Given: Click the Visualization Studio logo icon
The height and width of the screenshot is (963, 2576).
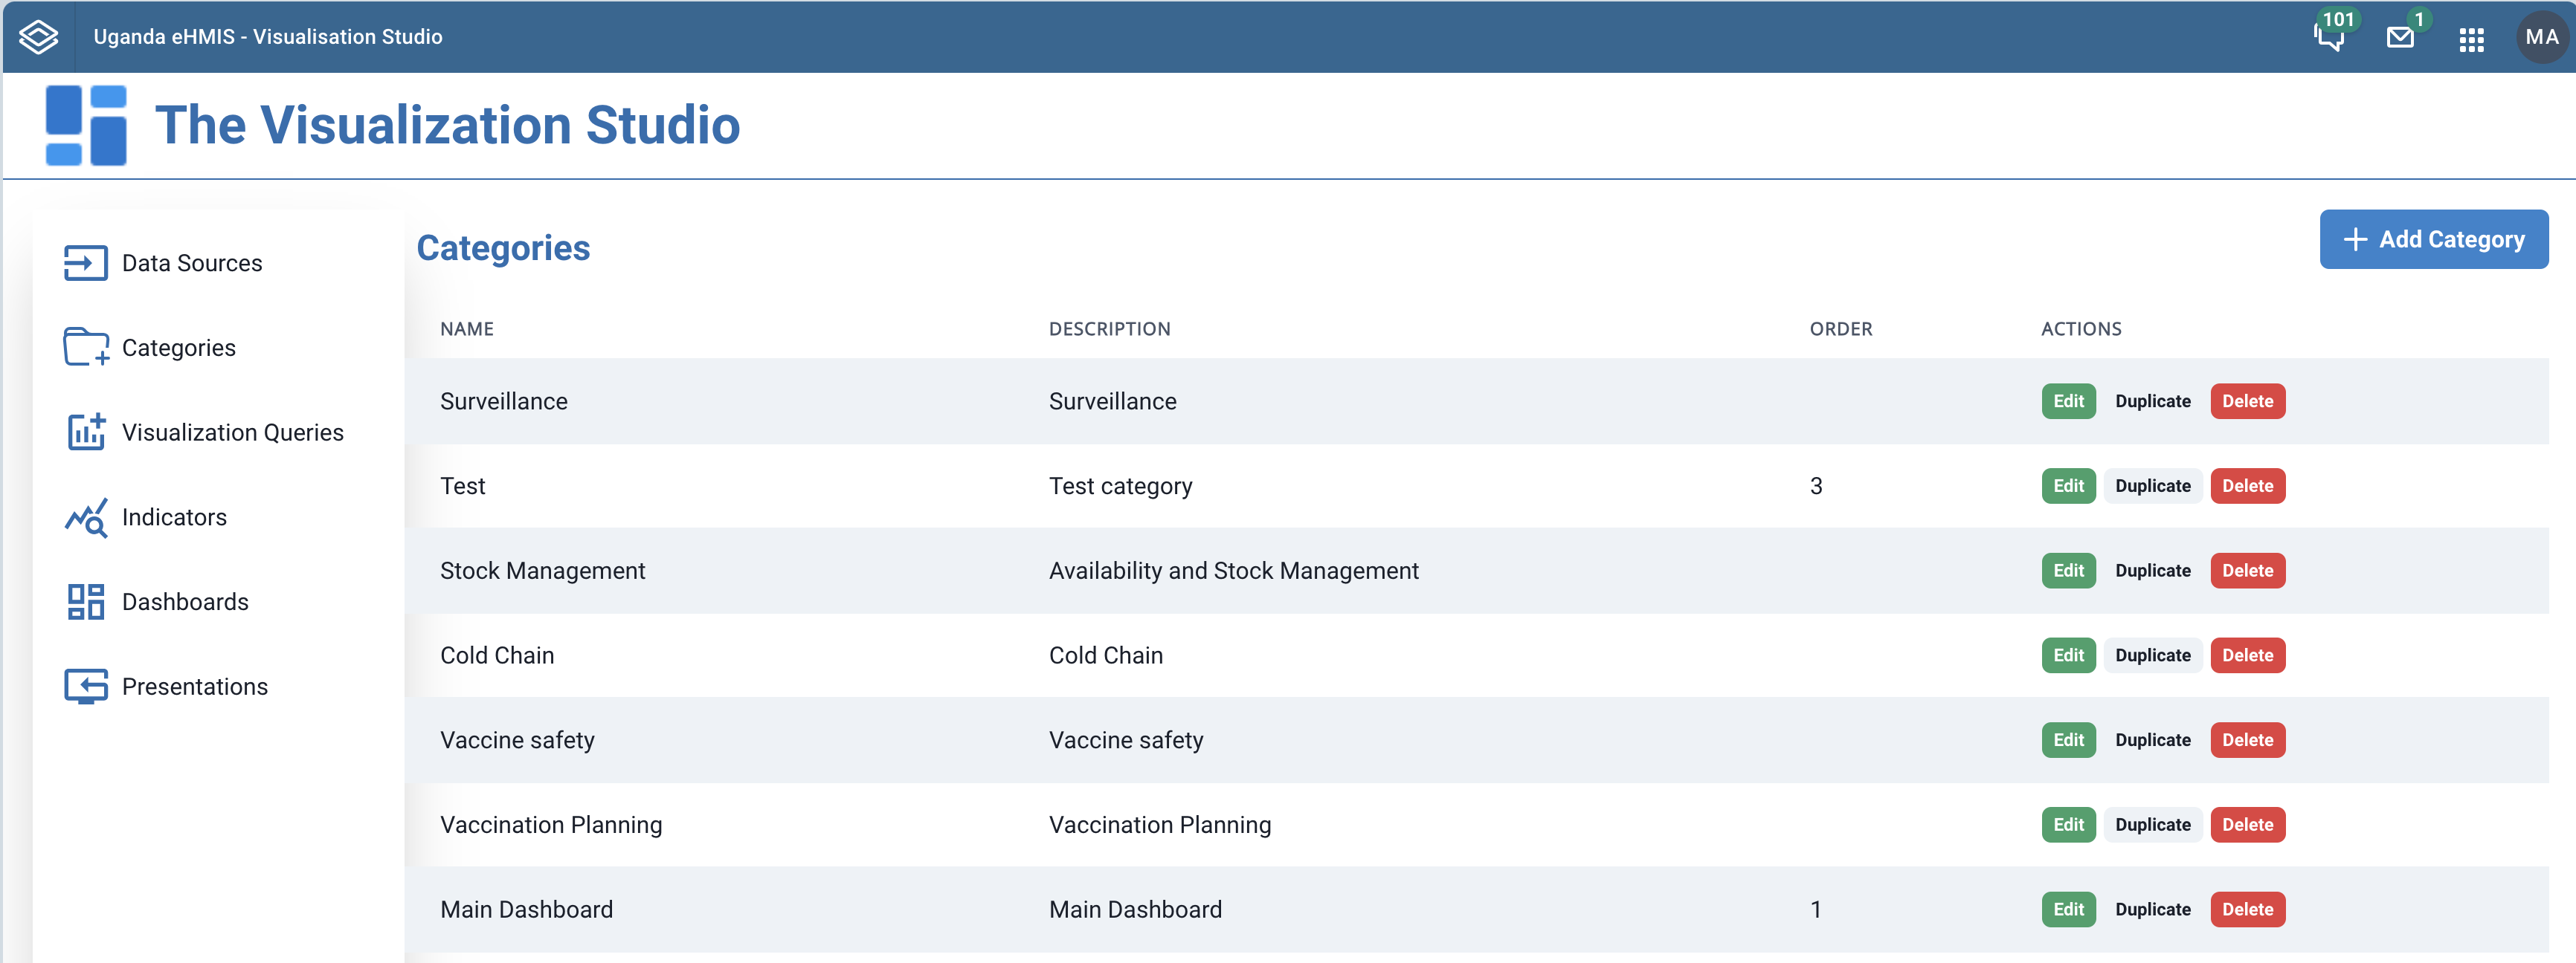Looking at the screenshot, I should pos(86,125).
